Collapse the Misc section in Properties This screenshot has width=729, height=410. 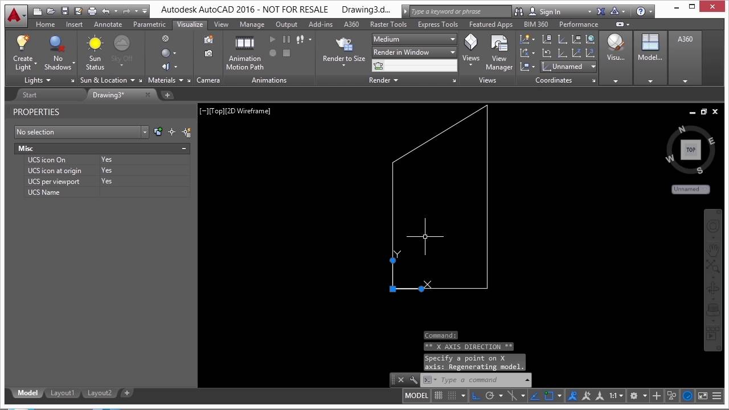pyautogui.click(x=184, y=149)
